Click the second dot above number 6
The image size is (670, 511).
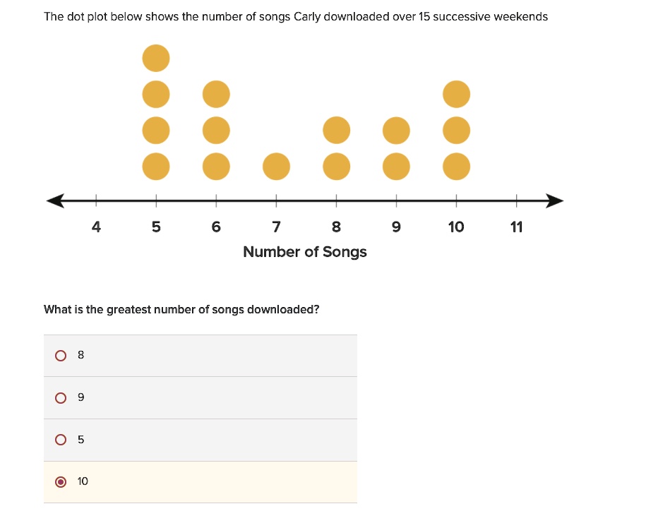pyautogui.click(x=216, y=130)
